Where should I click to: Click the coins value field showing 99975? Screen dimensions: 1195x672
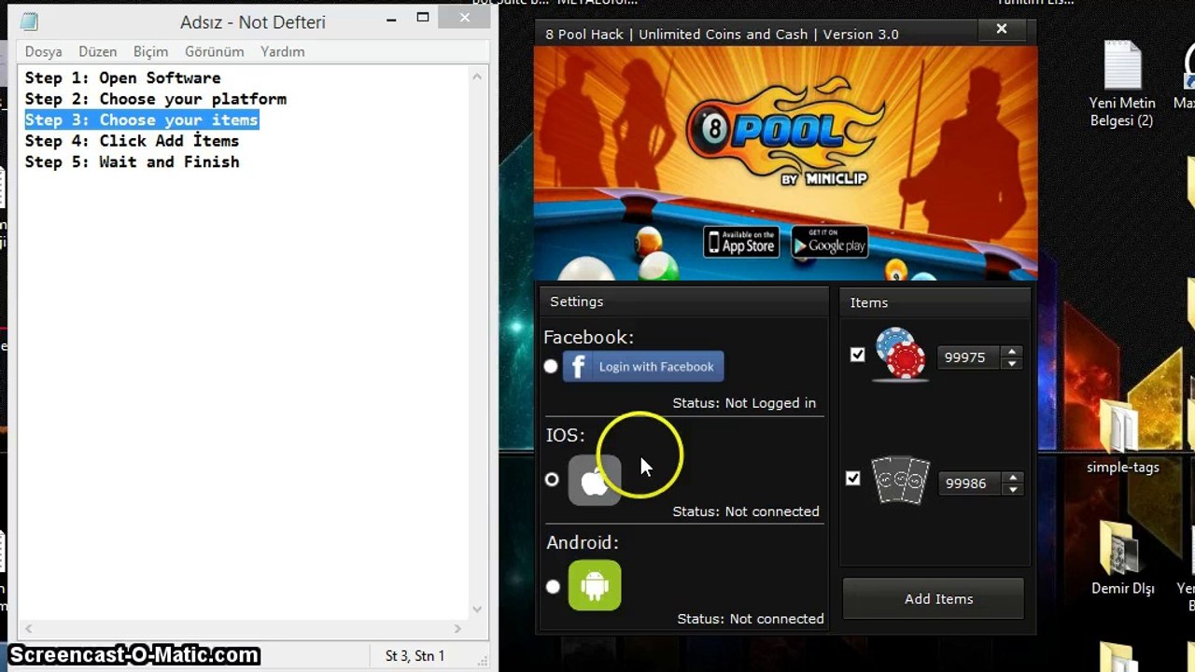[x=969, y=357]
